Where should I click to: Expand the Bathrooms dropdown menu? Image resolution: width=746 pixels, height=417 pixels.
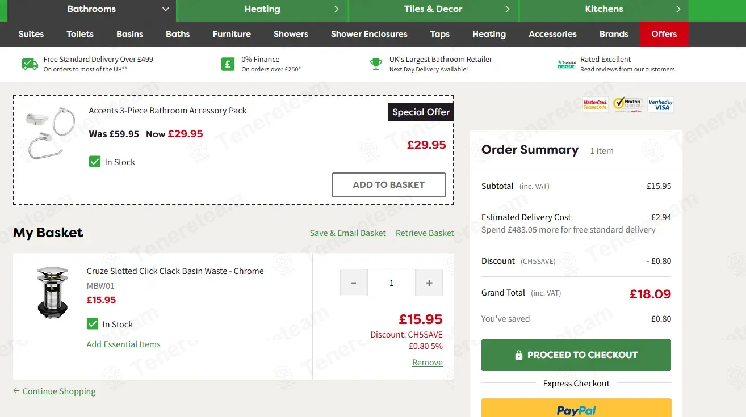click(x=166, y=9)
